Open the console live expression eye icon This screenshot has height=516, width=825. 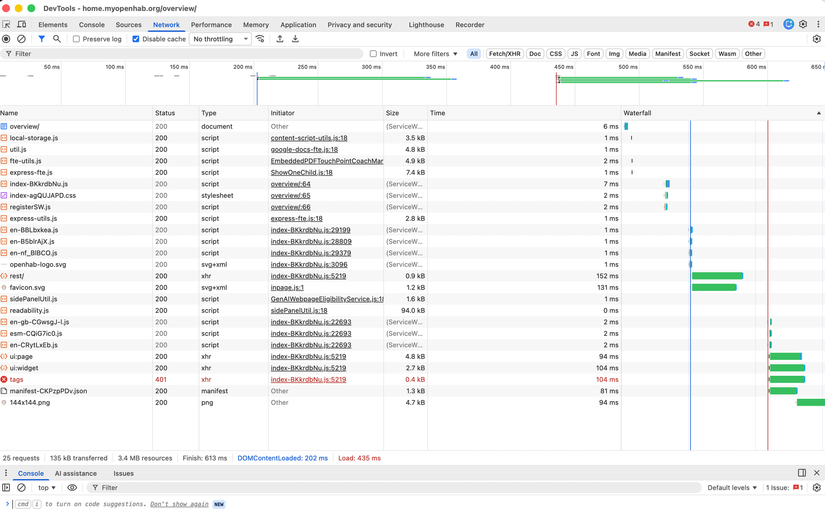72,488
